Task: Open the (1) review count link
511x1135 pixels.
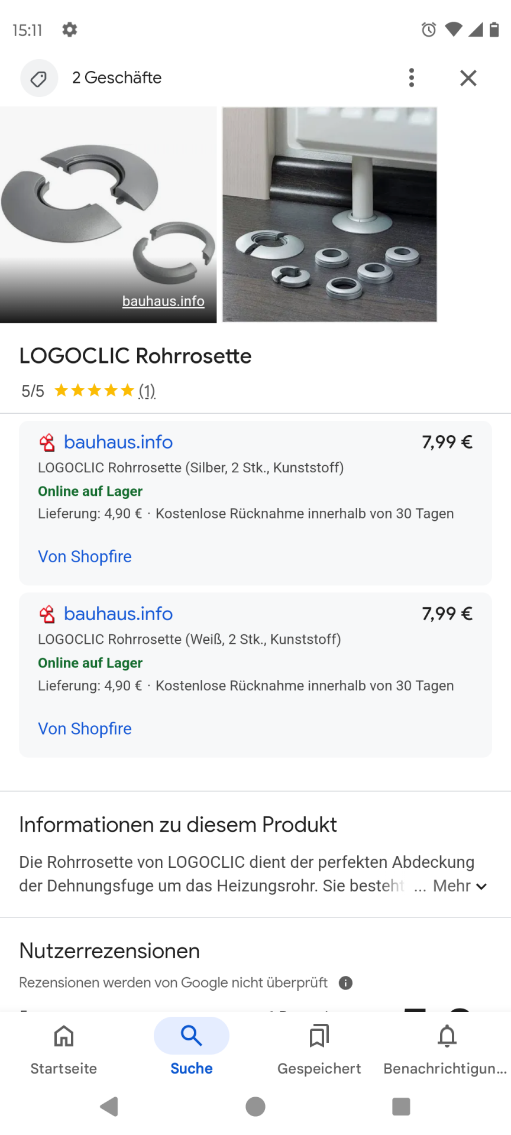Action: point(147,391)
